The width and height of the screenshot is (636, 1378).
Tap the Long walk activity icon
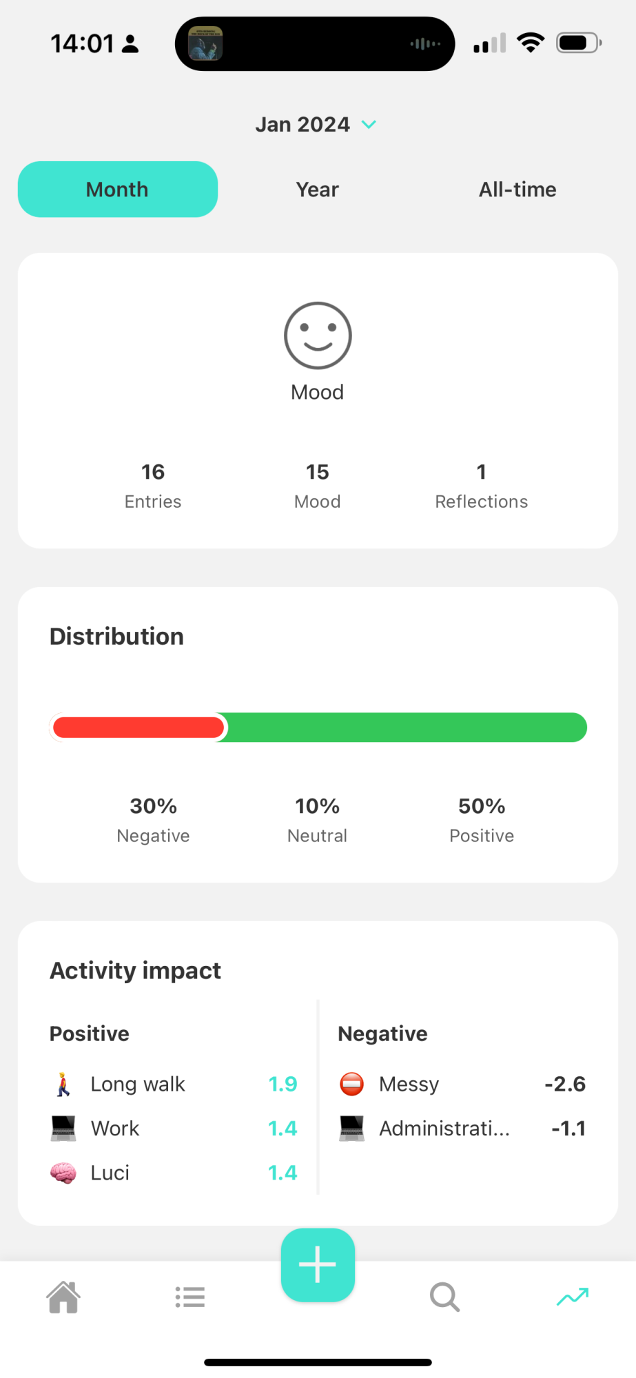point(63,1084)
